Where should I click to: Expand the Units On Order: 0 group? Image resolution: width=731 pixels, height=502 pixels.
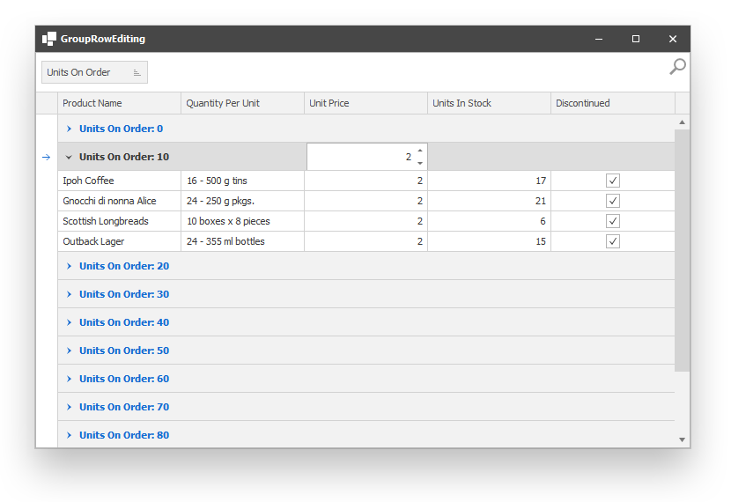(x=69, y=129)
